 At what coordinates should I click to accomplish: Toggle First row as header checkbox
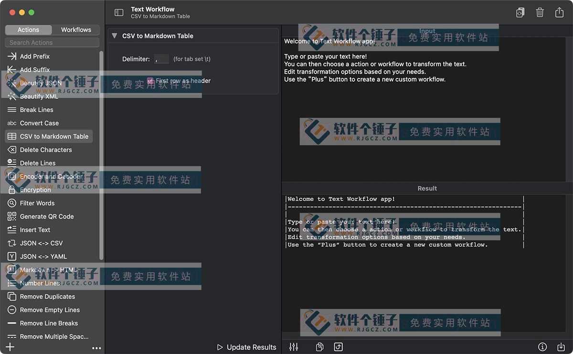(x=150, y=81)
